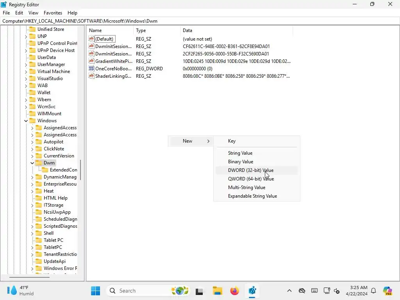Select Expandable String Value option
Image resolution: width=400 pixels, height=300 pixels.
257,196
